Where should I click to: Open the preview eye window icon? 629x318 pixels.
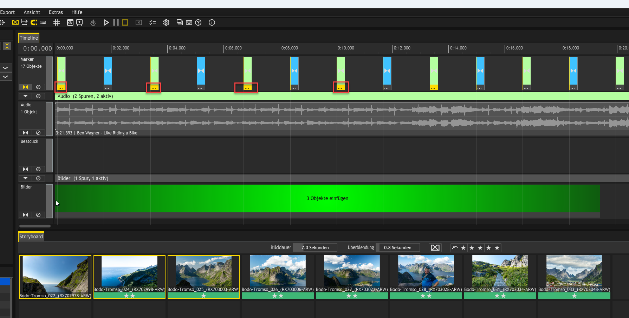(70, 22)
